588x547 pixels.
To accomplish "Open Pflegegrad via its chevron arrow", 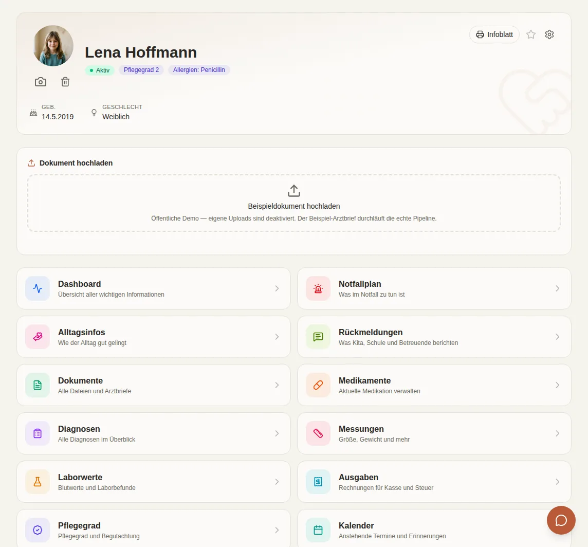I will coord(277,530).
